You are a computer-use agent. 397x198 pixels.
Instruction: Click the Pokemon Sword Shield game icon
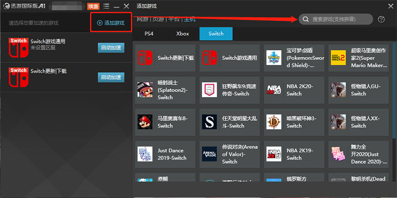click(274, 57)
